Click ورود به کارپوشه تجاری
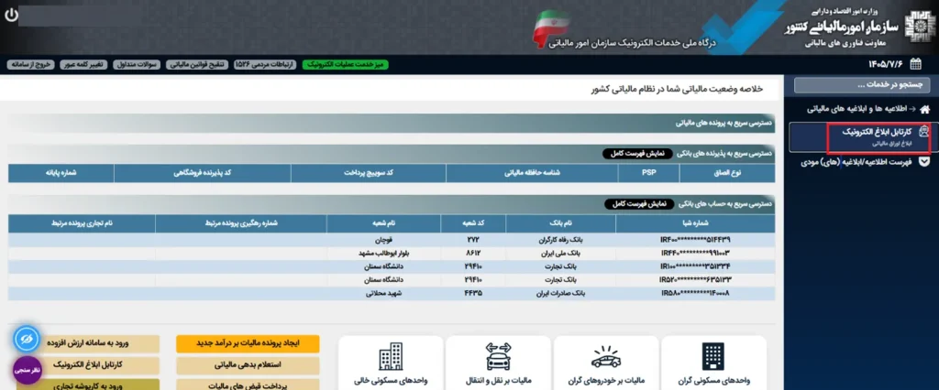The image size is (939, 390). pos(88,384)
